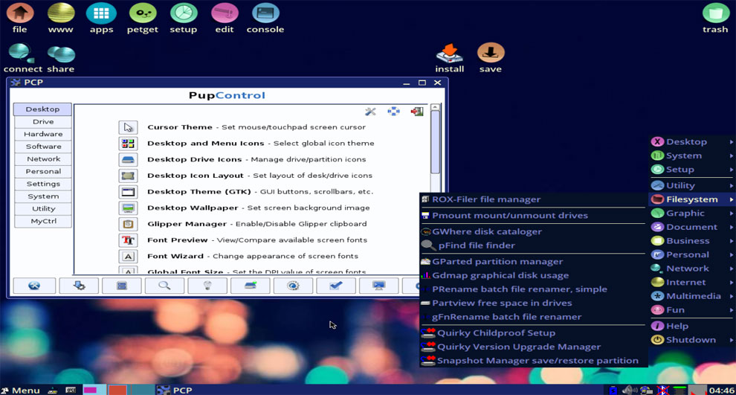Open the Help menu entry
The height and width of the screenshot is (395, 736).
692,326
